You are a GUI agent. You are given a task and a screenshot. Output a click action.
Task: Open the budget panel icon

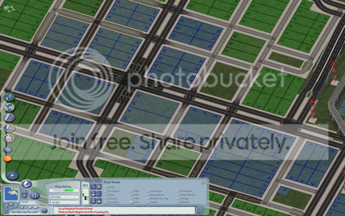(99, 187)
